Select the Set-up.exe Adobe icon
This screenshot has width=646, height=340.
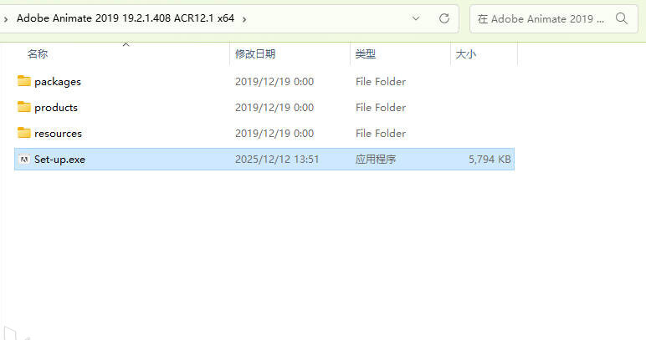[x=24, y=159]
